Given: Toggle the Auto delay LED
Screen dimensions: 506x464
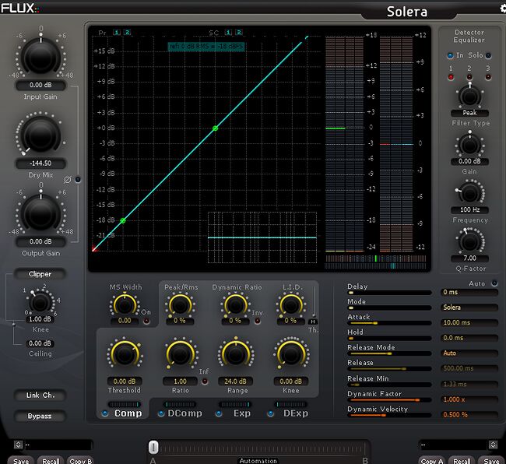Looking at the screenshot, I should tap(494, 283).
